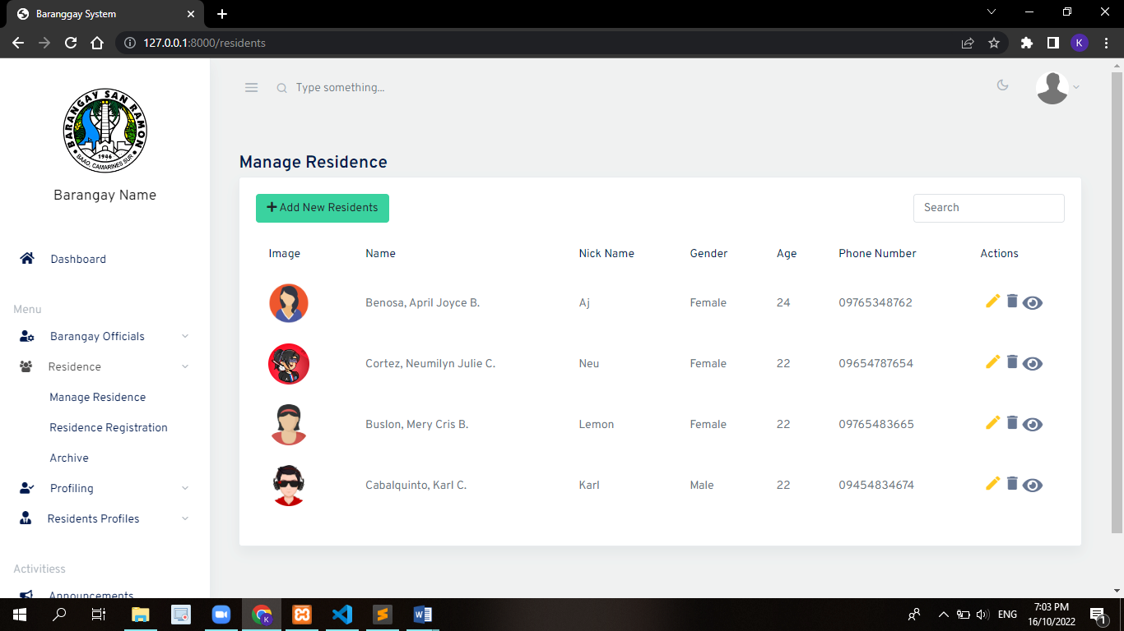
Task: Click the Announcements megaphone icon
Action: pos(25,593)
